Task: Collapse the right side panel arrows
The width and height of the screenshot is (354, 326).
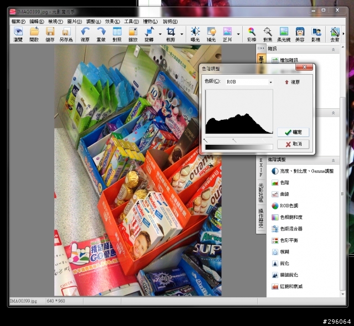Action: pos(261,48)
